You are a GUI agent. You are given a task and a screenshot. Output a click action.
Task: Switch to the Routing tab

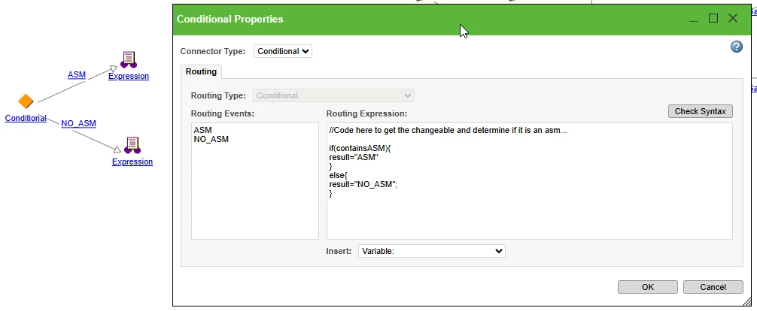tap(201, 72)
